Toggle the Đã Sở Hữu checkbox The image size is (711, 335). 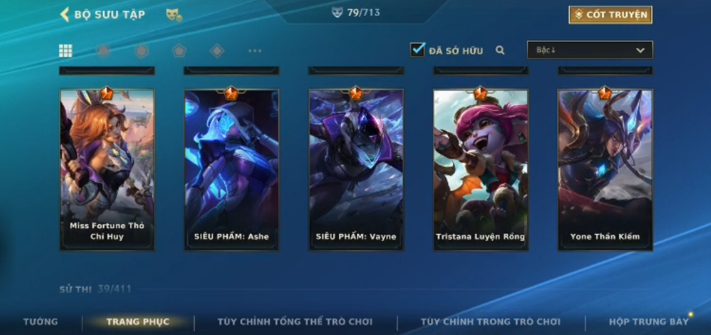[x=418, y=50]
